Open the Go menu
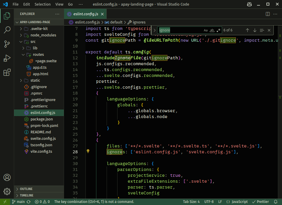 pyautogui.click(x=70, y=4)
